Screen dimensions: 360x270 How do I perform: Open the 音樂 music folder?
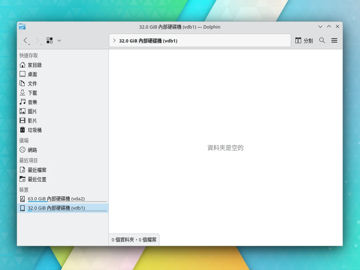(x=32, y=102)
